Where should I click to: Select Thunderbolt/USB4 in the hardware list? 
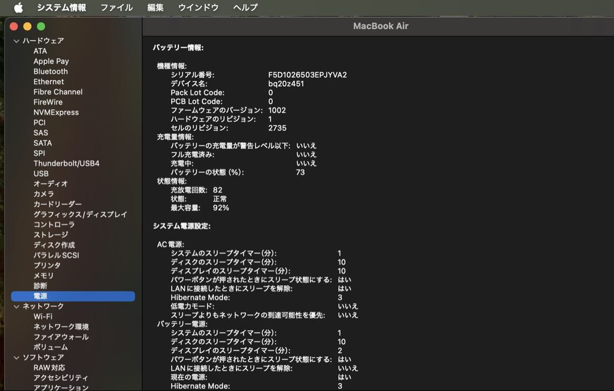(x=66, y=164)
